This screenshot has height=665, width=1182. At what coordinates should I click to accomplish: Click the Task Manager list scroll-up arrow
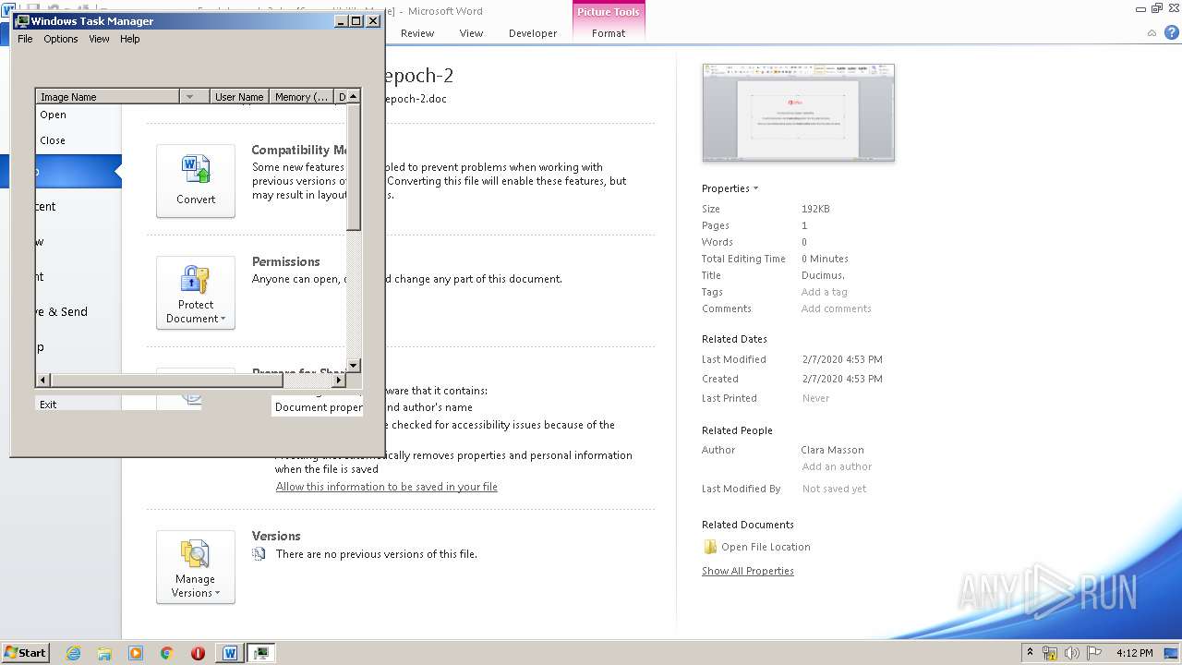(354, 96)
